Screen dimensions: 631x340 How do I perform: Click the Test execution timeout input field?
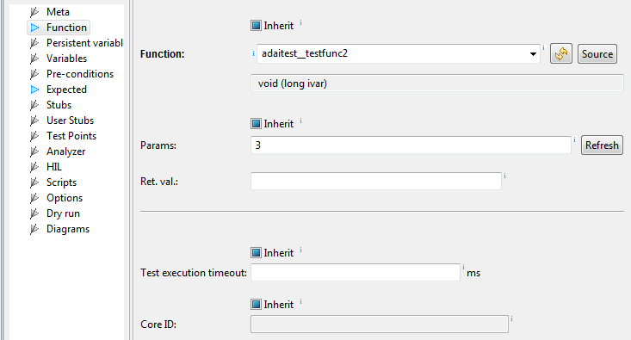point(356,272)
